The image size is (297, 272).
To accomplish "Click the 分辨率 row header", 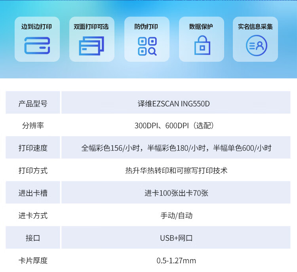I will 33,126.
